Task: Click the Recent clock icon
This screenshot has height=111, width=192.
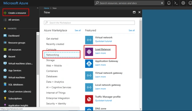Action: 5,57
